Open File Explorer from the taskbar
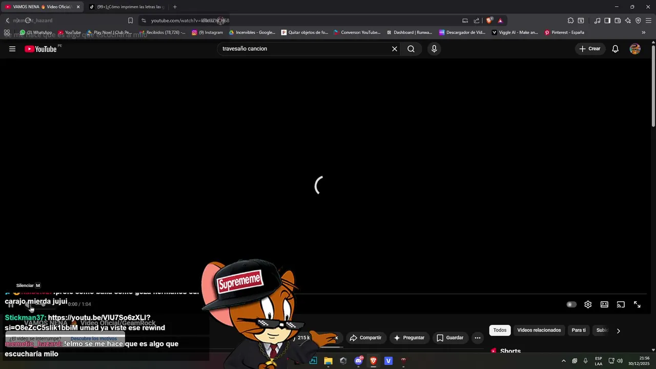This screenshot has height=369, width=656. 328,361
